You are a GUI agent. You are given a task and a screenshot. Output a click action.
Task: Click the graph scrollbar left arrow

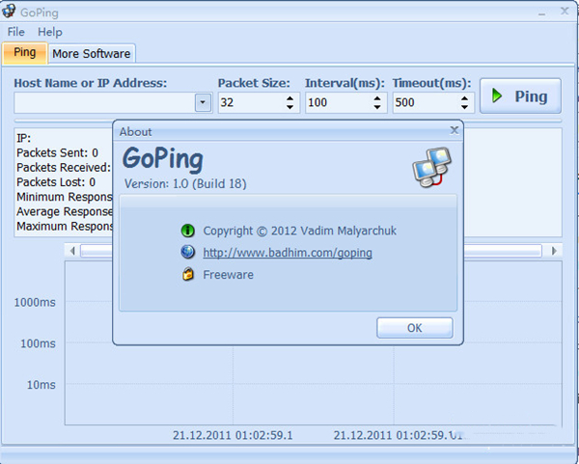click(x=72, y=251)
